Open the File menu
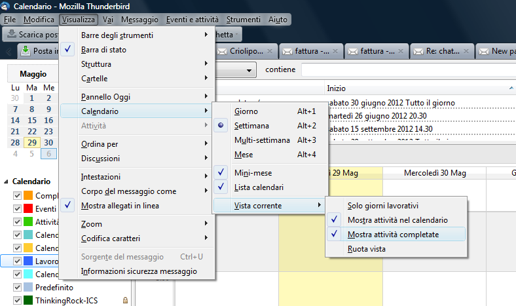 click(x=10, y=20)
